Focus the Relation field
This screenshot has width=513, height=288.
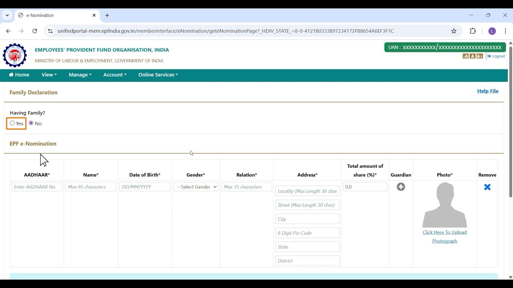click(246, 187)
